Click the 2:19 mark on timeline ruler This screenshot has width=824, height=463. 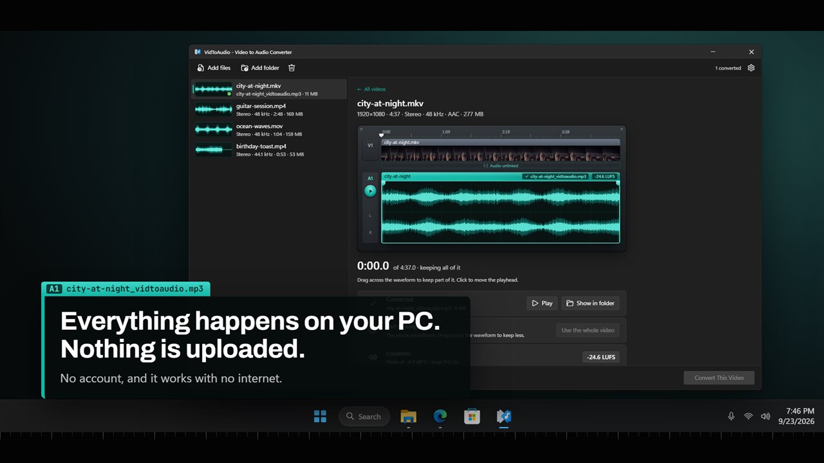click(x=505, y=132)
